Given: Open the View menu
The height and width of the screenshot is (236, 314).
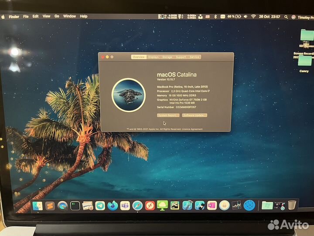Looking at the screenshot, I should [x=47, y=16].
